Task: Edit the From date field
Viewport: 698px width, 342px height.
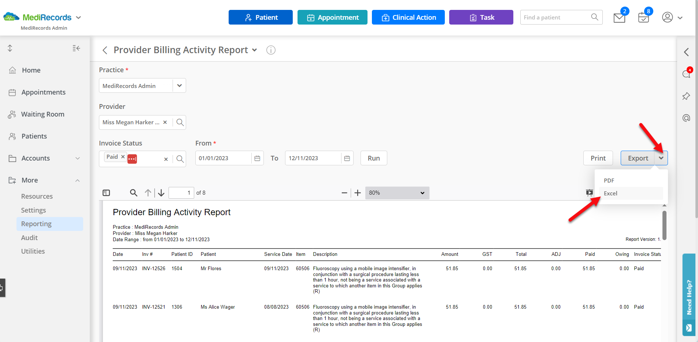Action: [224, 158]
